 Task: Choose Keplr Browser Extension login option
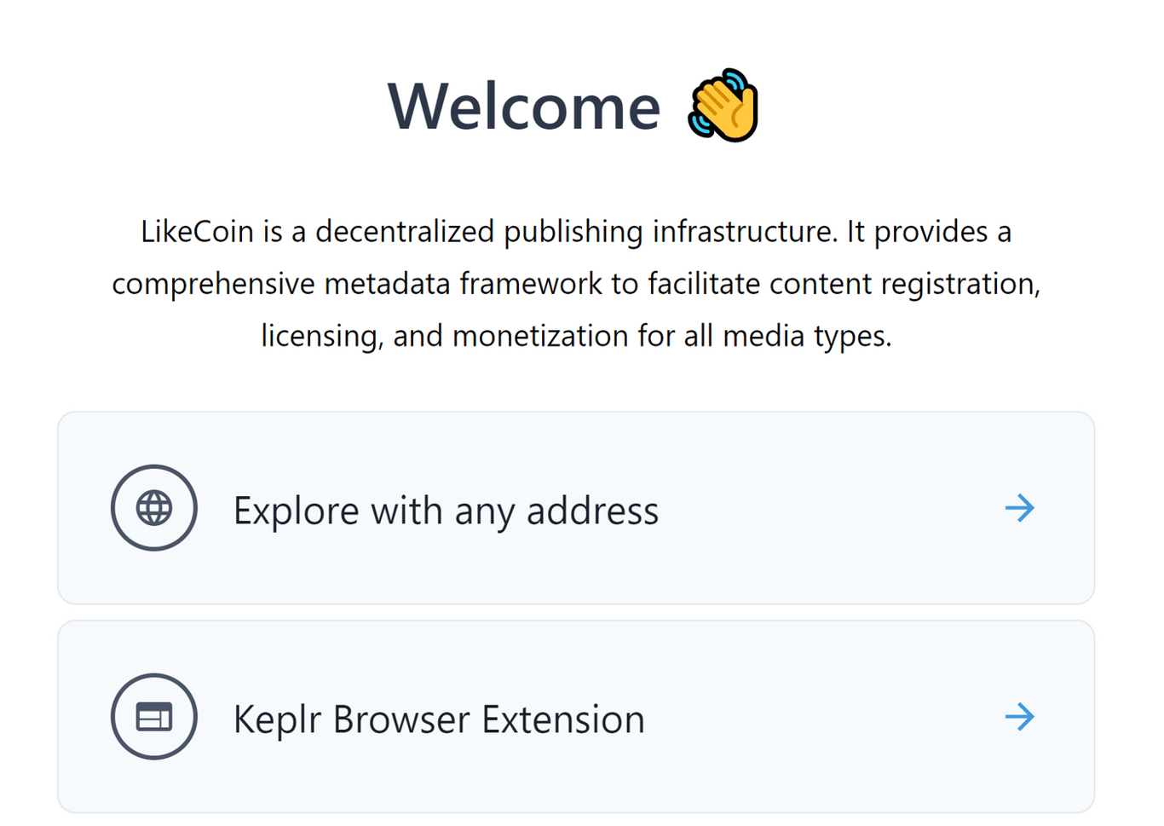pyautogui.click(x=576, y=717)
